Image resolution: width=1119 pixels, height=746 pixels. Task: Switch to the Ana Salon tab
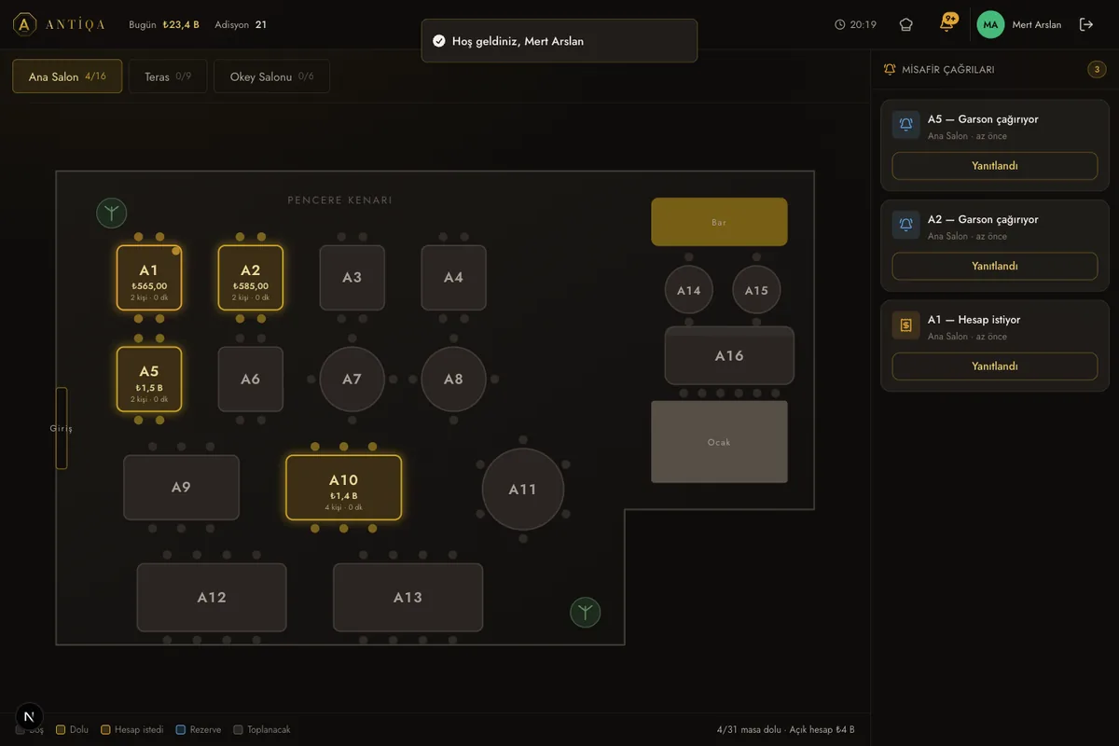[67, 76]
